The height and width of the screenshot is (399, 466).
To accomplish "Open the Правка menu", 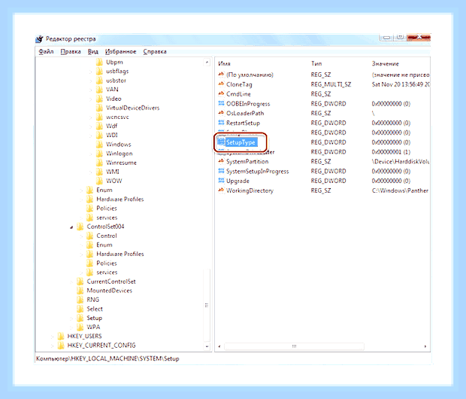I will tap(71, 51).
